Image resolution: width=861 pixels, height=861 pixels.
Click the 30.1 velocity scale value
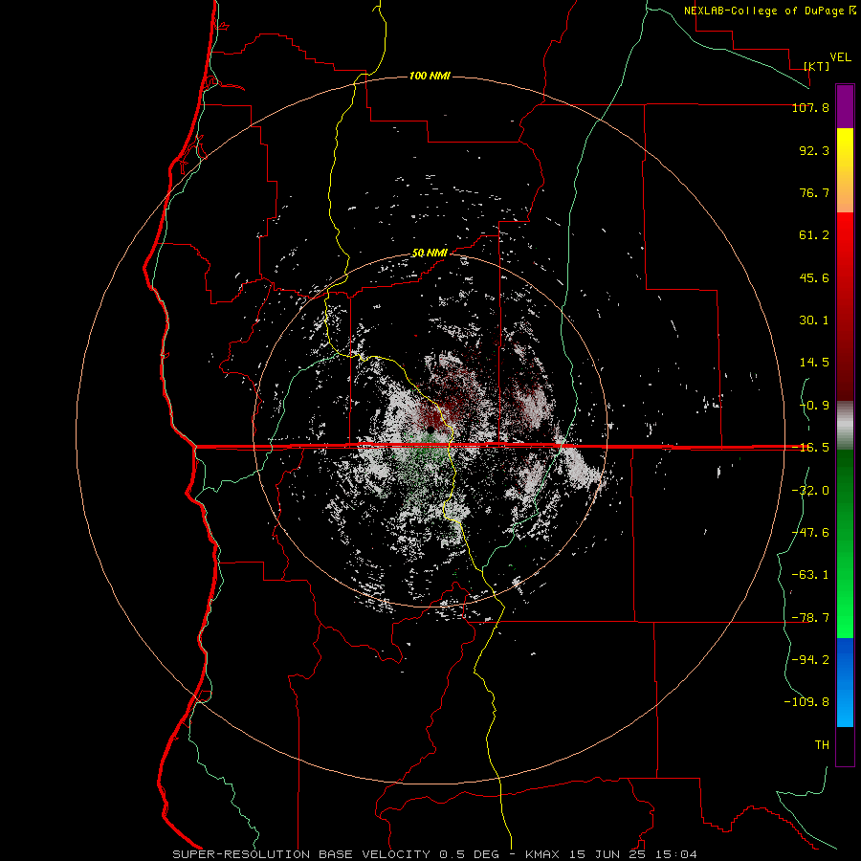click(814, 320)
